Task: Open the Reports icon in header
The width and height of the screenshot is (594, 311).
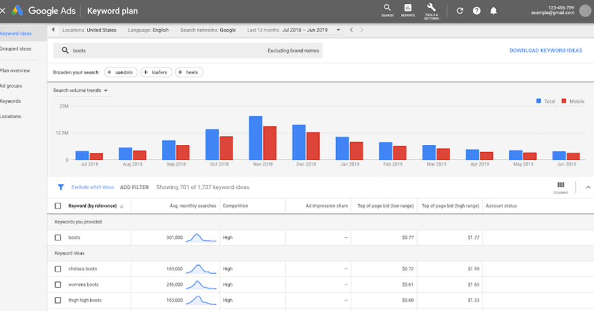Action: tap(408, 8)
